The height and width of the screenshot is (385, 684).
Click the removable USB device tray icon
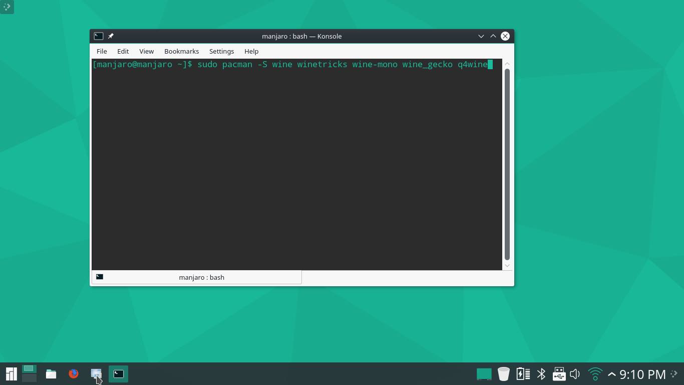pyautogui.click(x=558, y=373)
